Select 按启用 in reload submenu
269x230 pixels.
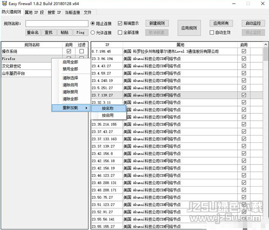point(109,115)
